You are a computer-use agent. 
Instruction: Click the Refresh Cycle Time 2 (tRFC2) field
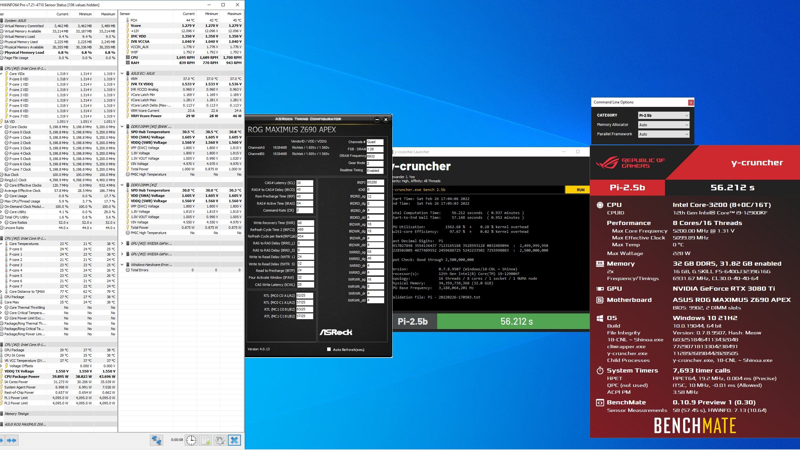click(x=305, y=230)
